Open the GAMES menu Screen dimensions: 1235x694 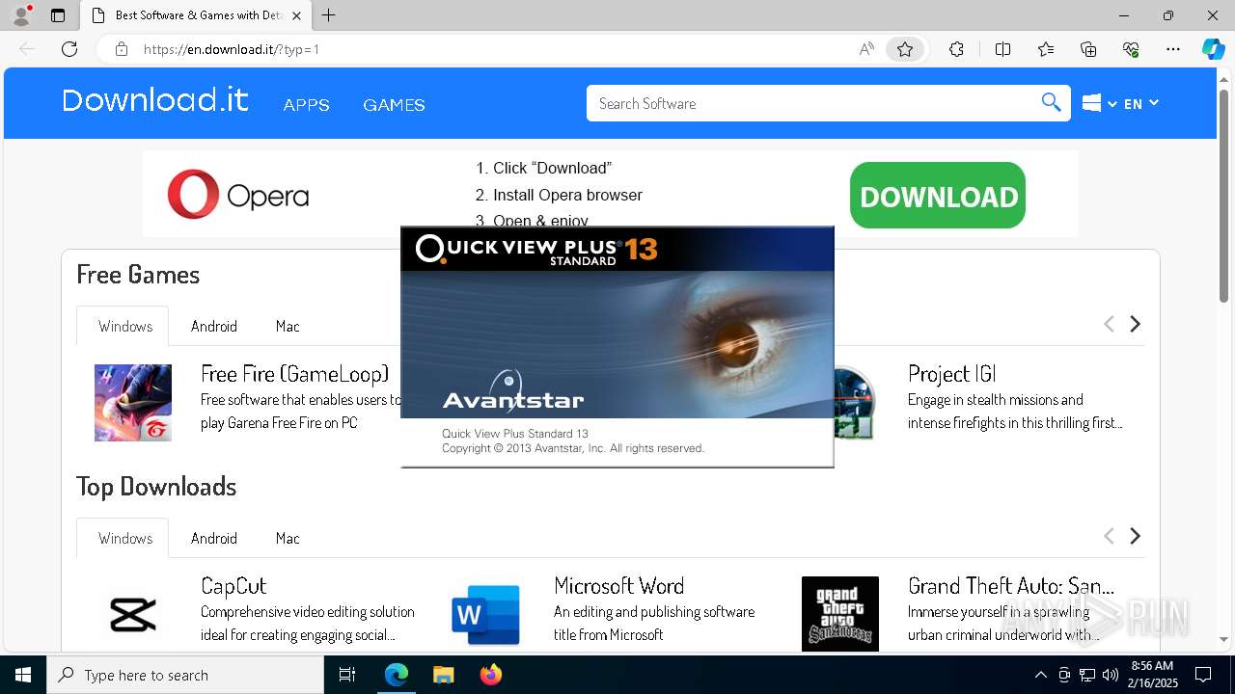click(x=394, y=104)
